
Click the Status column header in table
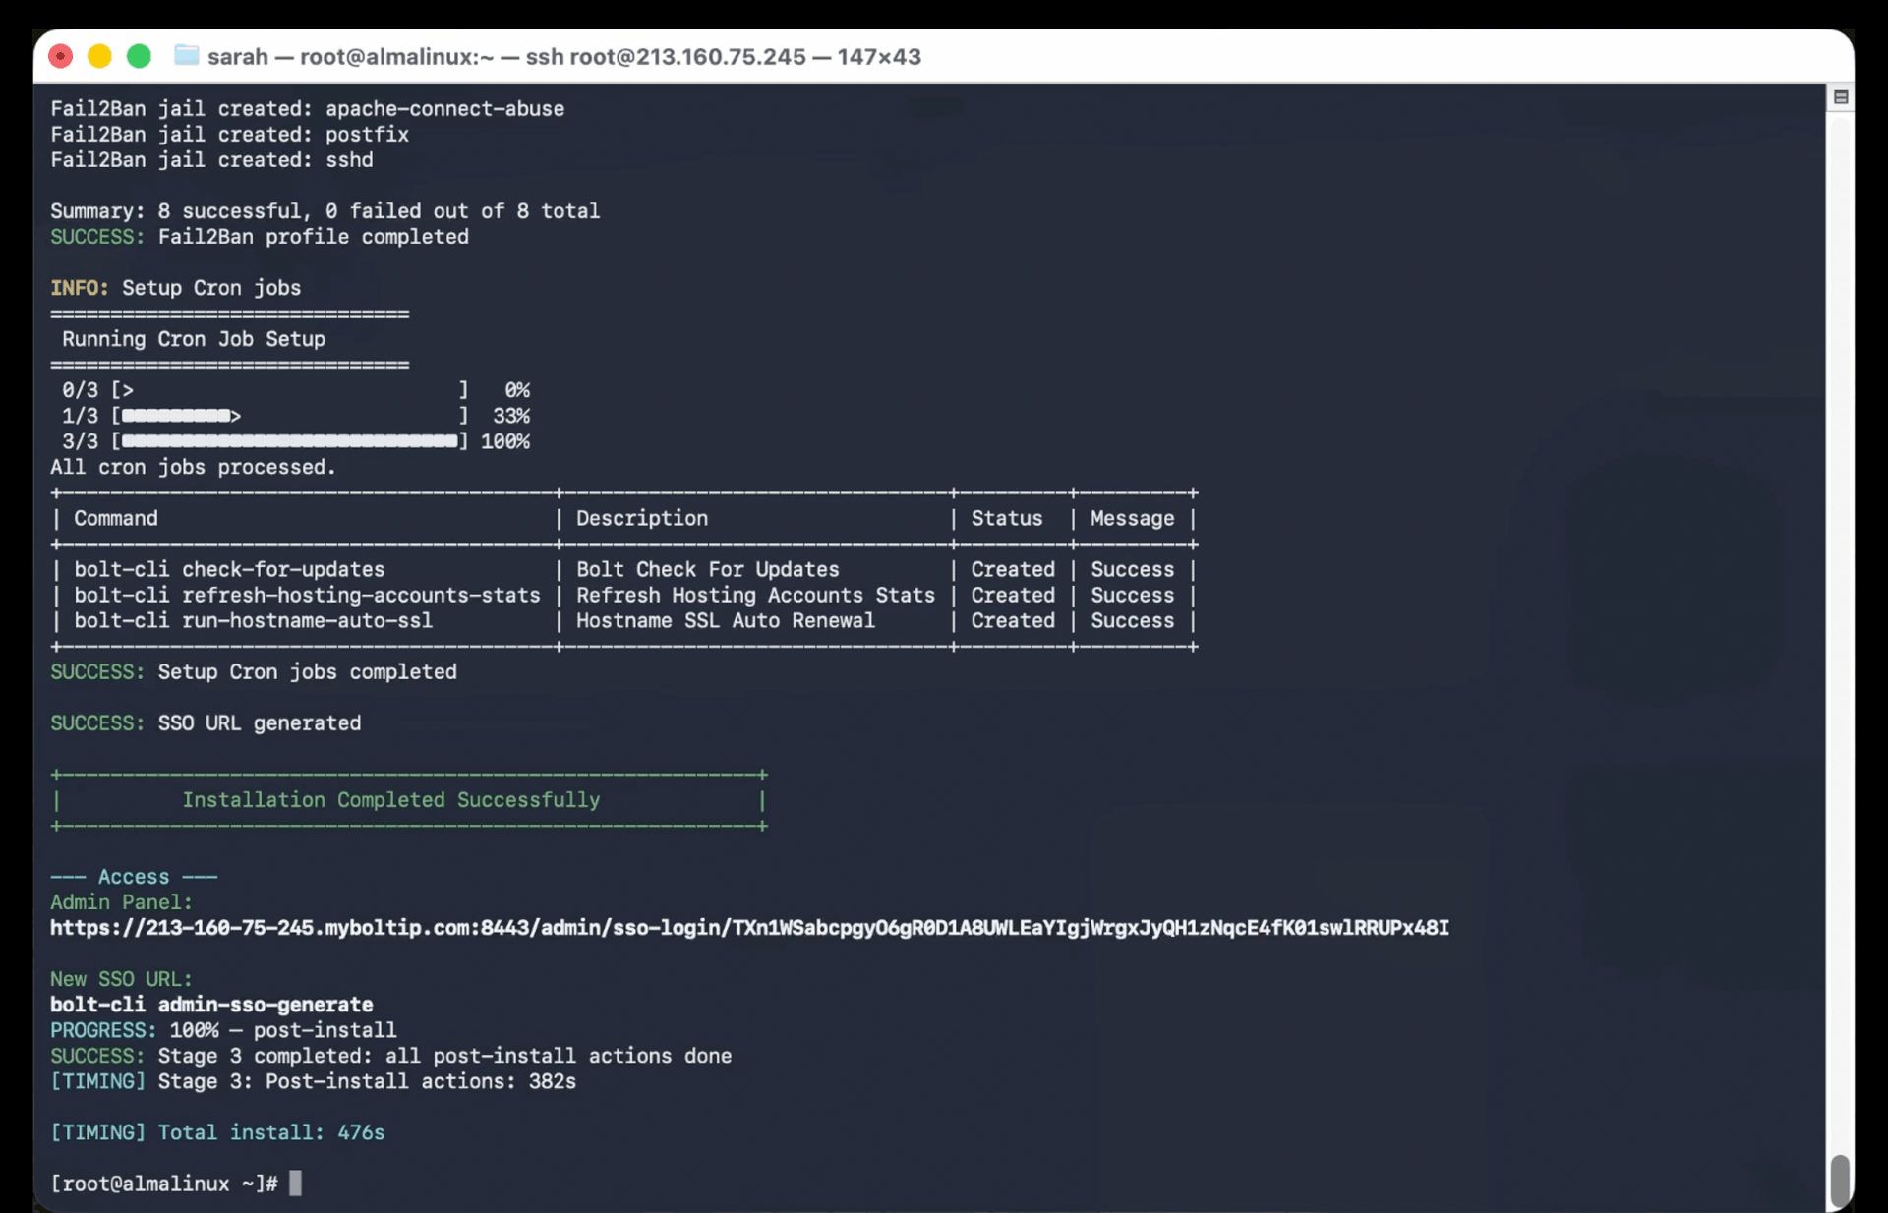point(1007,518)
